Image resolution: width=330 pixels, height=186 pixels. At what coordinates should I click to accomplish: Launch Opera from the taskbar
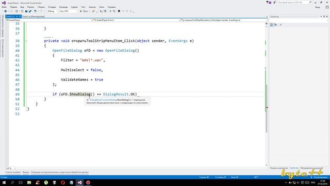[63, 182]
